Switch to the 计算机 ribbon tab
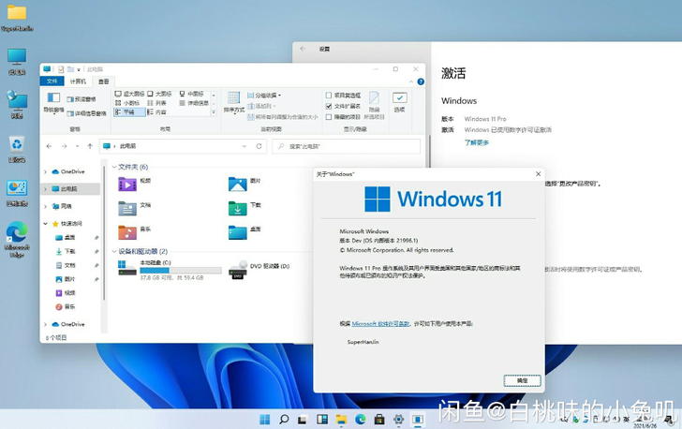682x429 pixels. tap(78, 81)
